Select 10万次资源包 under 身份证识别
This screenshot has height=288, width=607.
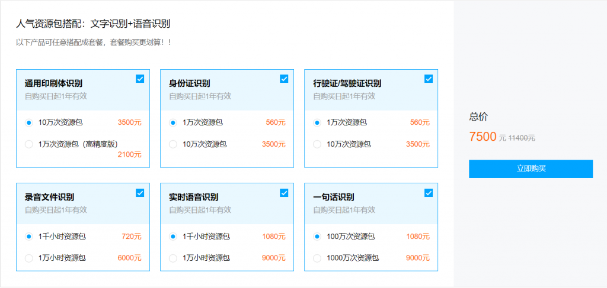point(173,144)
